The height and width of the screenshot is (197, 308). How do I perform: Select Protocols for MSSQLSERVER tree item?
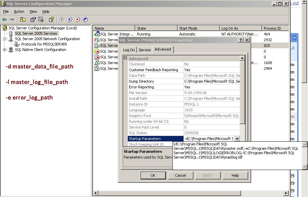44,44
